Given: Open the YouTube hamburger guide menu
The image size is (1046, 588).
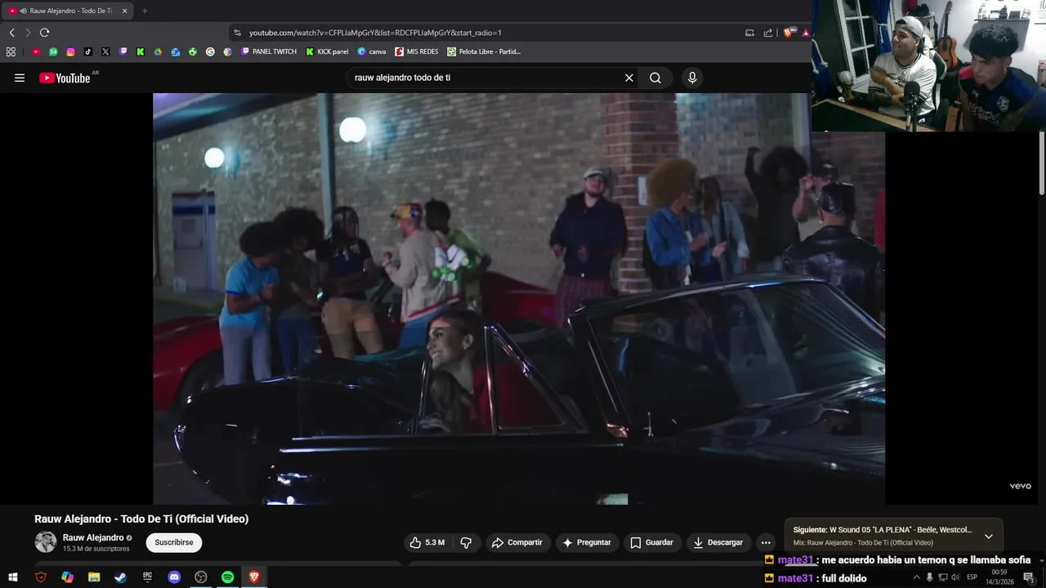Looking at the screenshot, I should click(20, 78).
